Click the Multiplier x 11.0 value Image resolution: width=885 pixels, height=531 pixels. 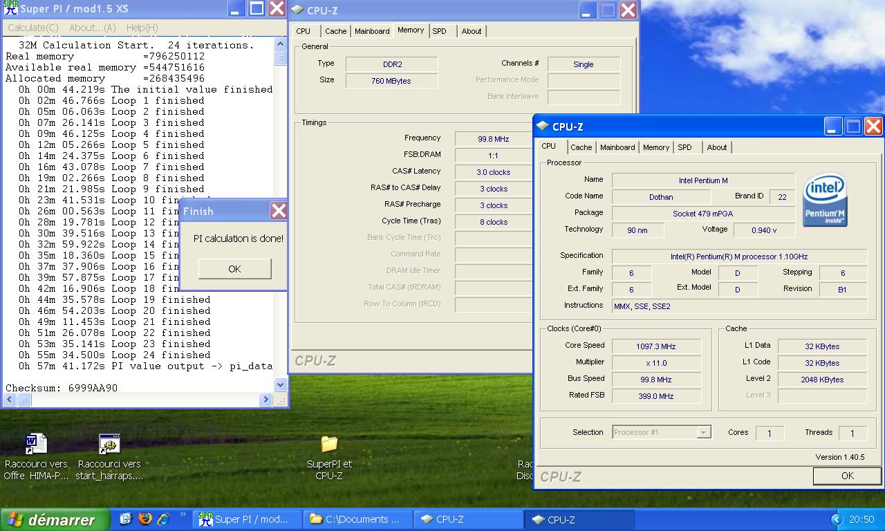tap(656, 363)
